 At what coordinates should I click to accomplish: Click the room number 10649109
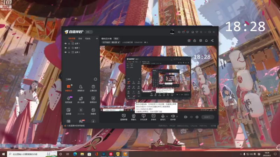coord(138,42)
